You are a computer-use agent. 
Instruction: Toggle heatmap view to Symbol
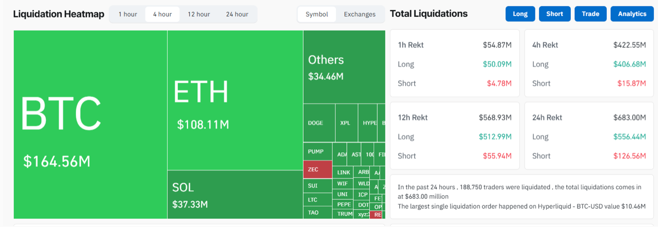(x=317, y=14)
